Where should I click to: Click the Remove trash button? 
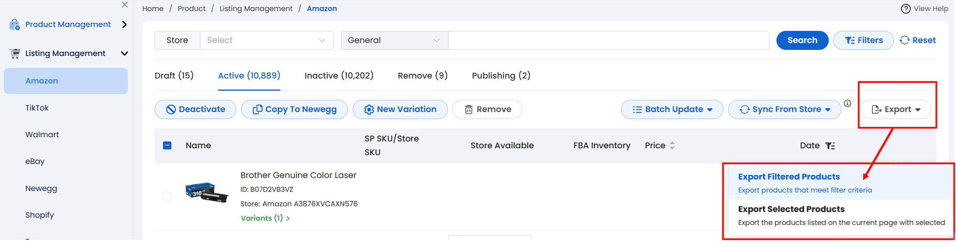(487, 110)
